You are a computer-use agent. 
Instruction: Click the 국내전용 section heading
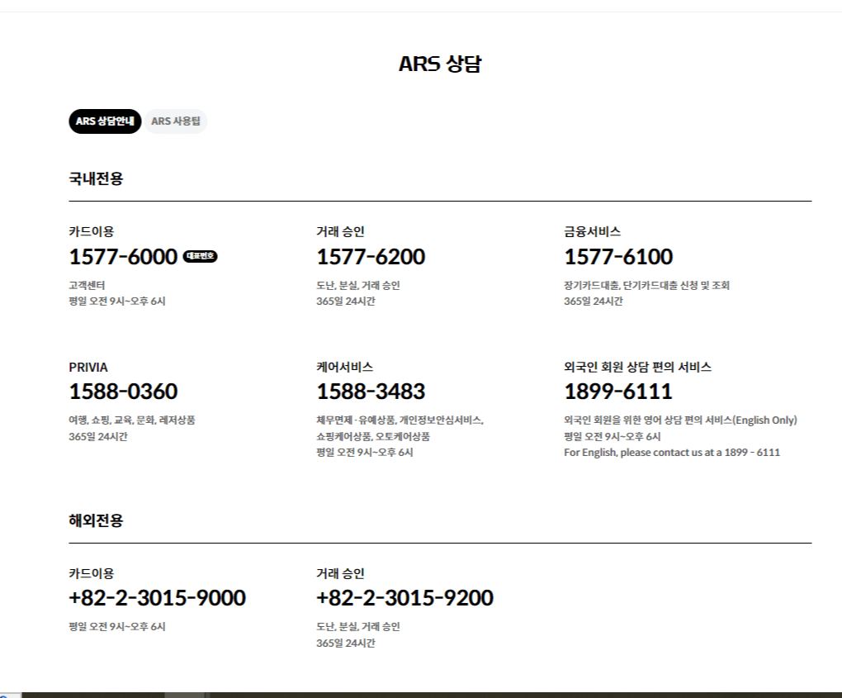click(x=92, y=177)
